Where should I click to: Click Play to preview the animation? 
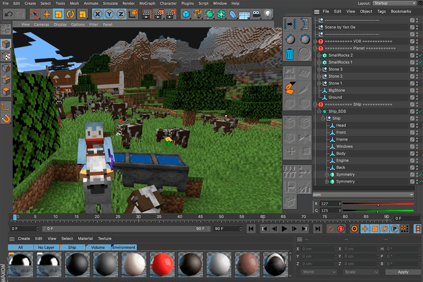point(283,229)
